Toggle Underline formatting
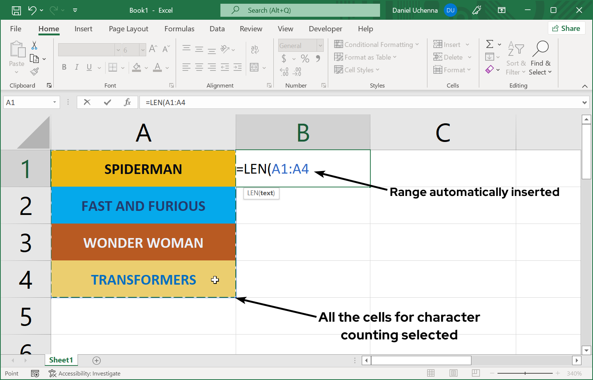593x380 pixels. pyautogui.click(x=89, y=67)
